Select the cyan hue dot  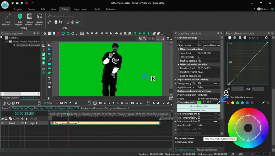click(242, 103)
